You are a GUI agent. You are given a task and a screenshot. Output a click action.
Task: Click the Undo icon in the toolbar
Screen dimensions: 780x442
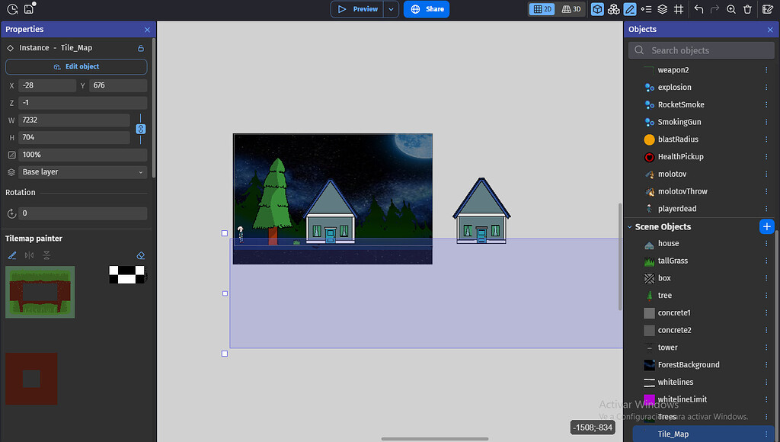699,9
